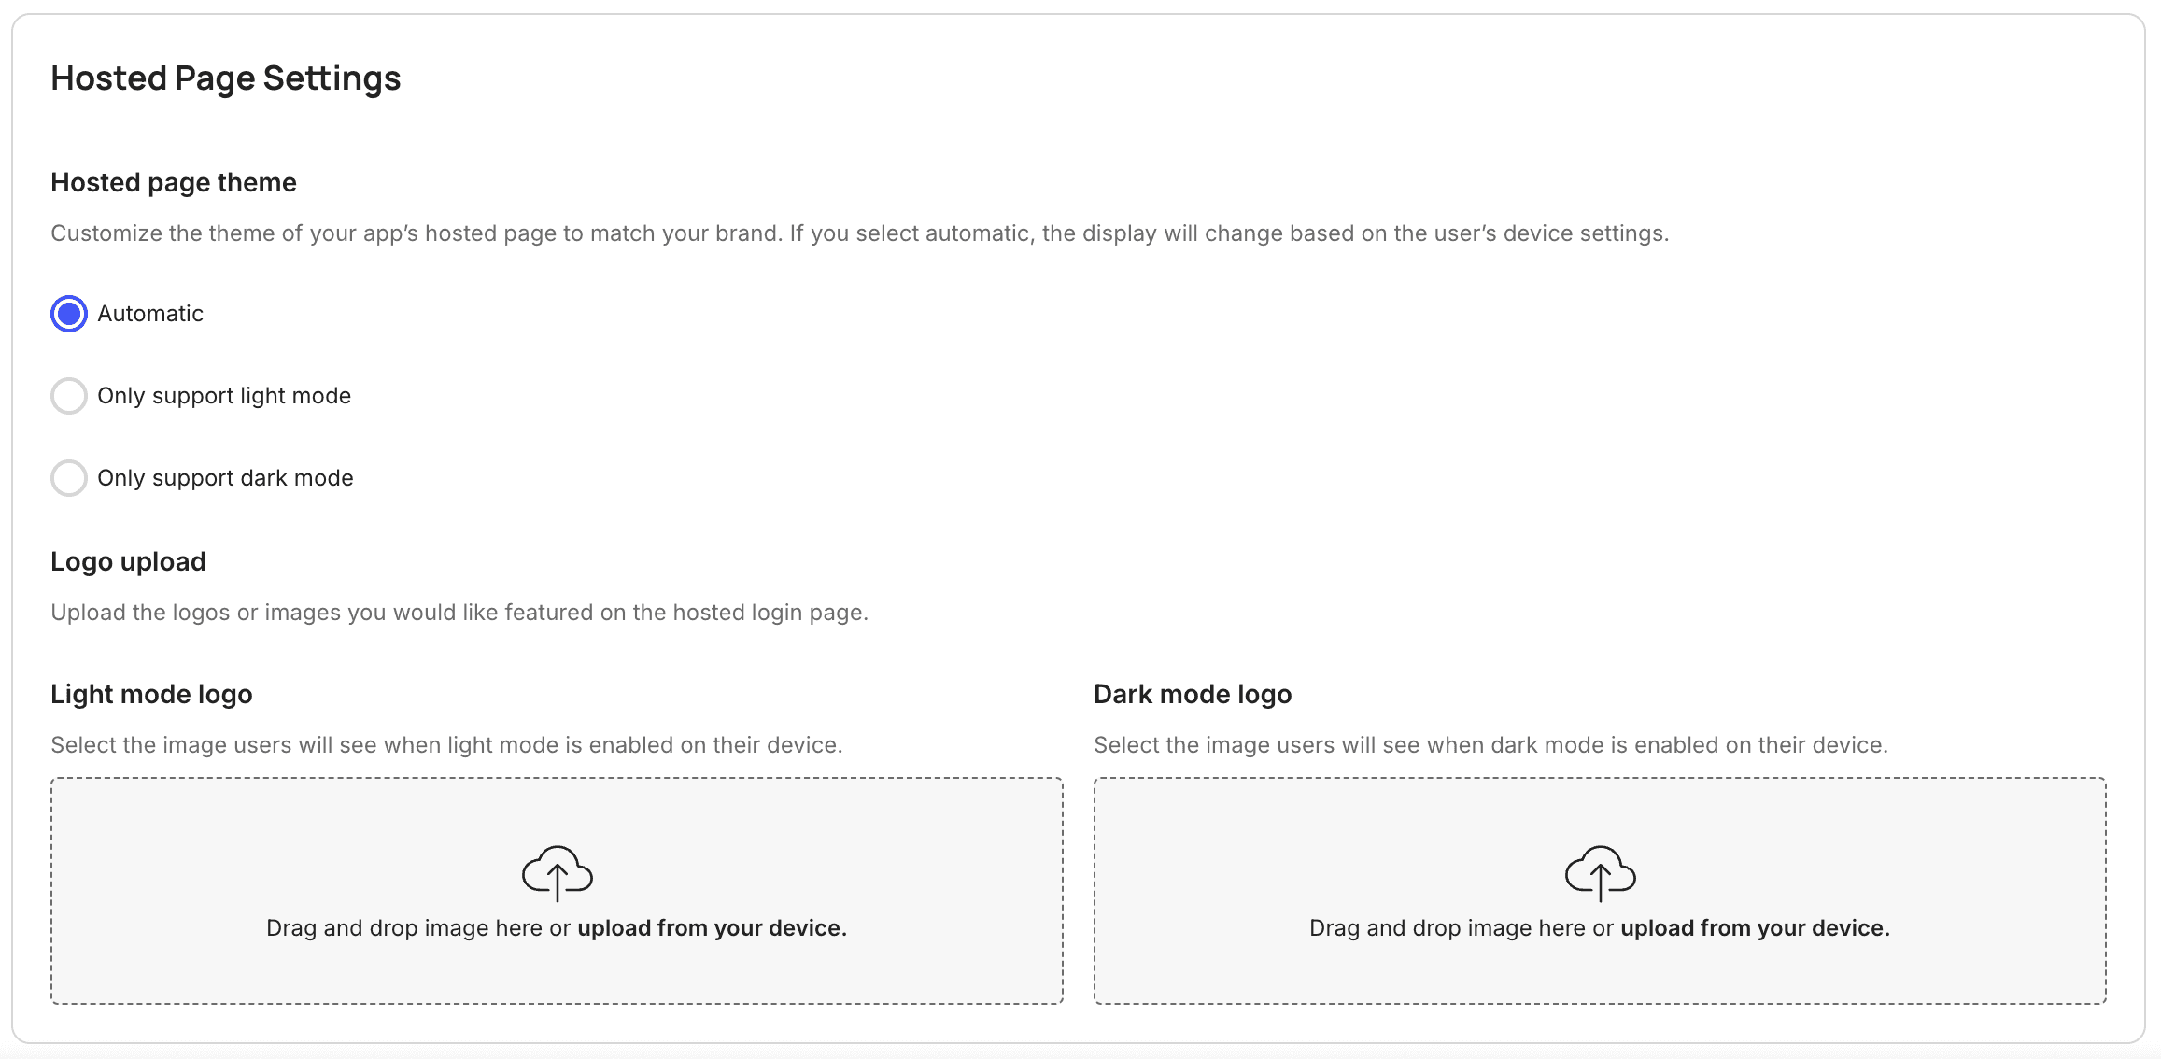The image size is (2161, 1059).
Task: Click the Light mode logo label
Action: 151,694
